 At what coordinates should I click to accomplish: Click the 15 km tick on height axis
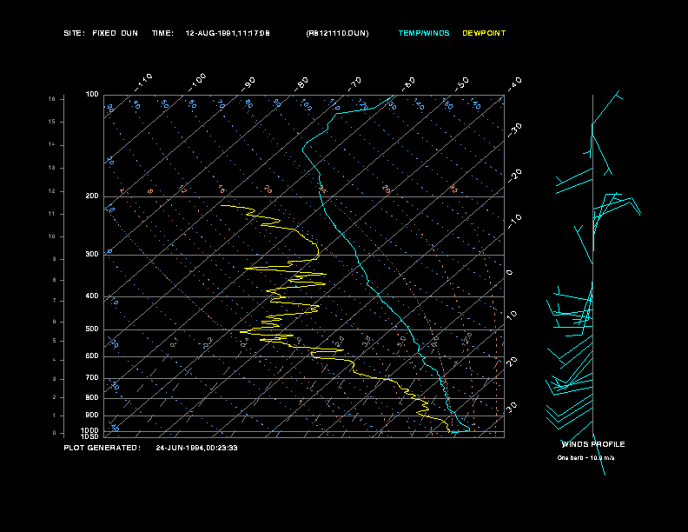pos(52,122)
